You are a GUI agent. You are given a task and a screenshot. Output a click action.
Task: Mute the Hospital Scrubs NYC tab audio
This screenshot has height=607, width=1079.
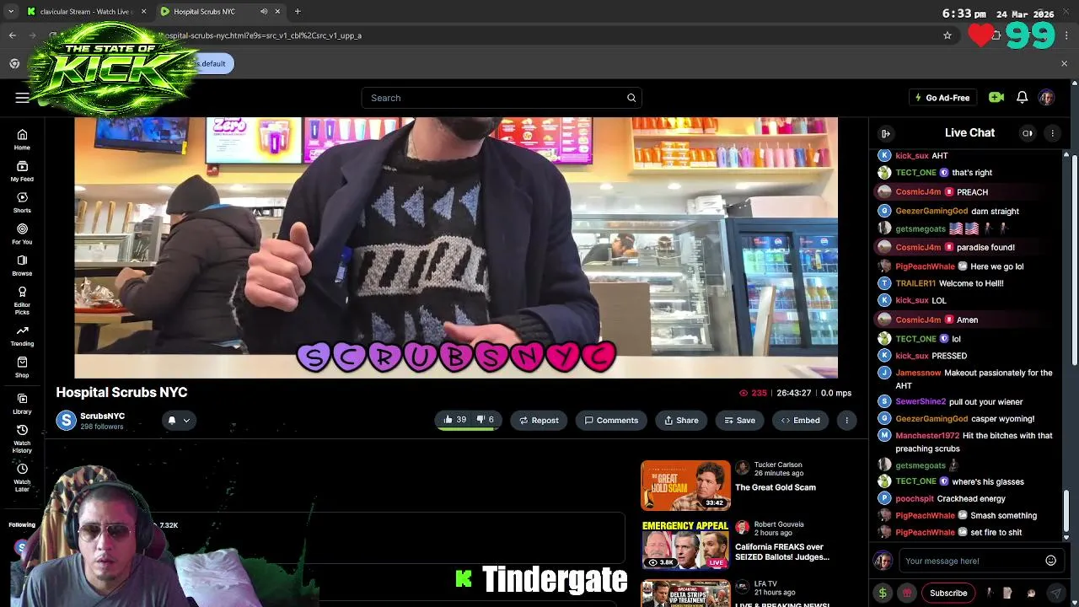coord(264,12)
